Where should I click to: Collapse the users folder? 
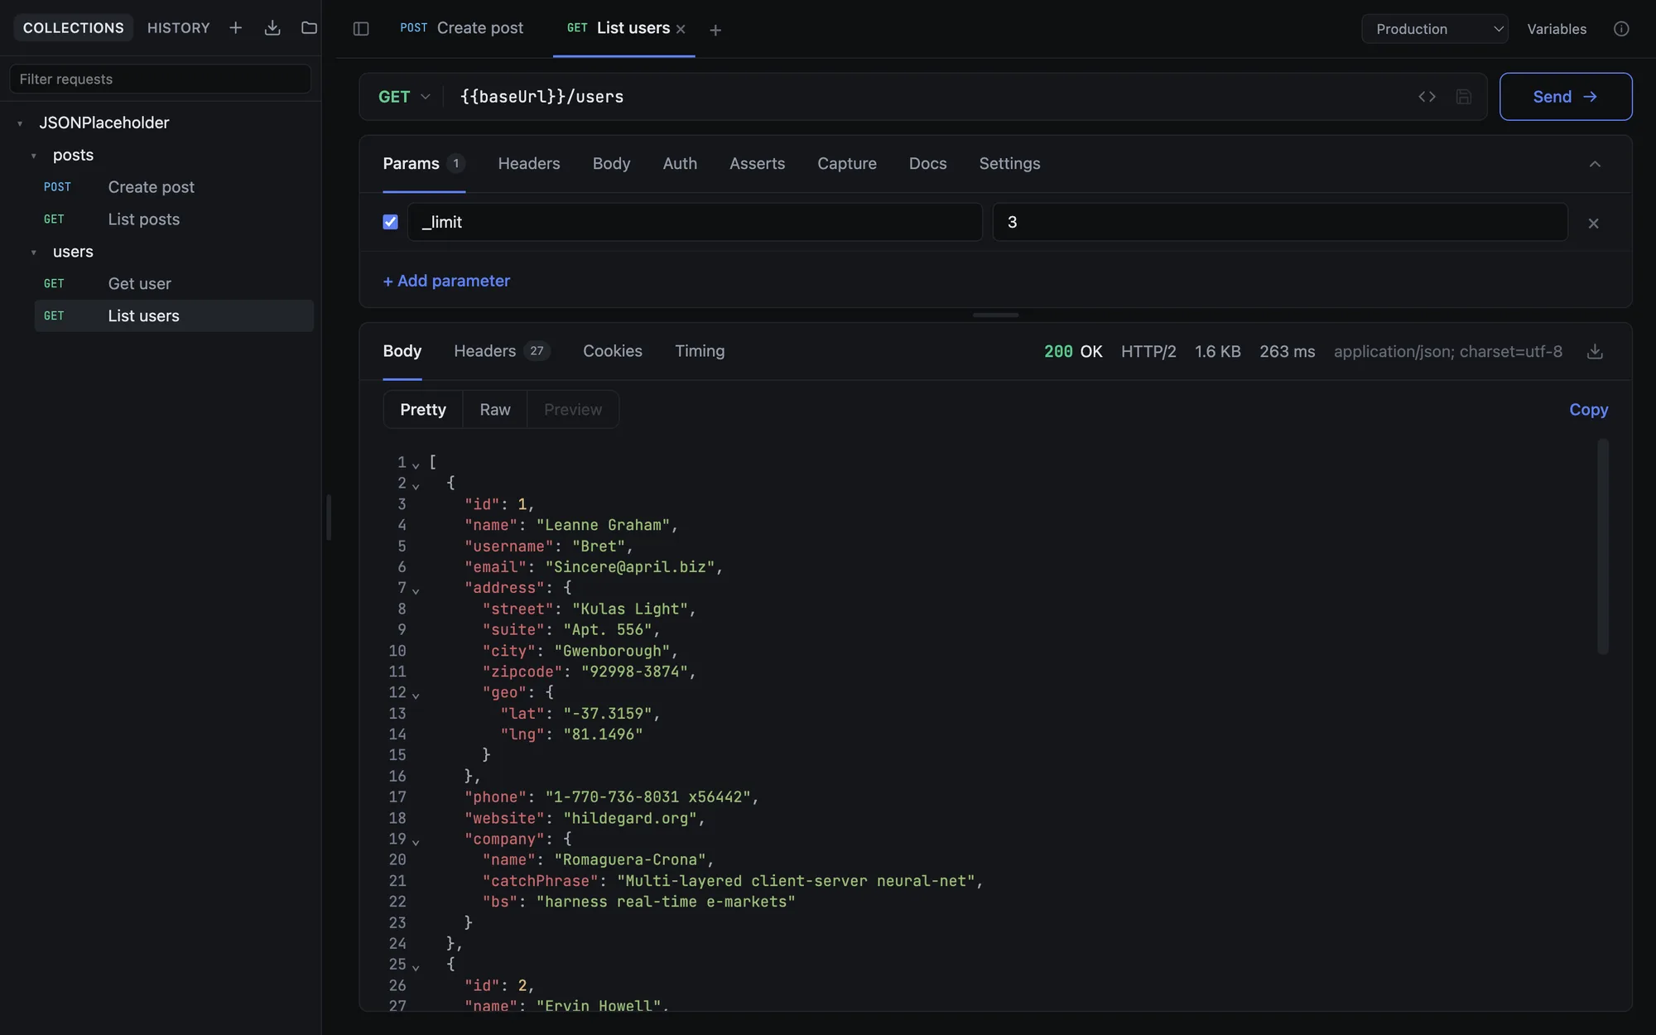pos(34,253)
